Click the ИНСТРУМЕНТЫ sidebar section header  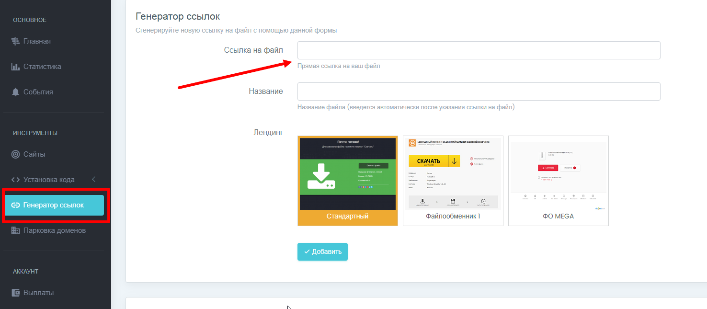coord(35,133)
